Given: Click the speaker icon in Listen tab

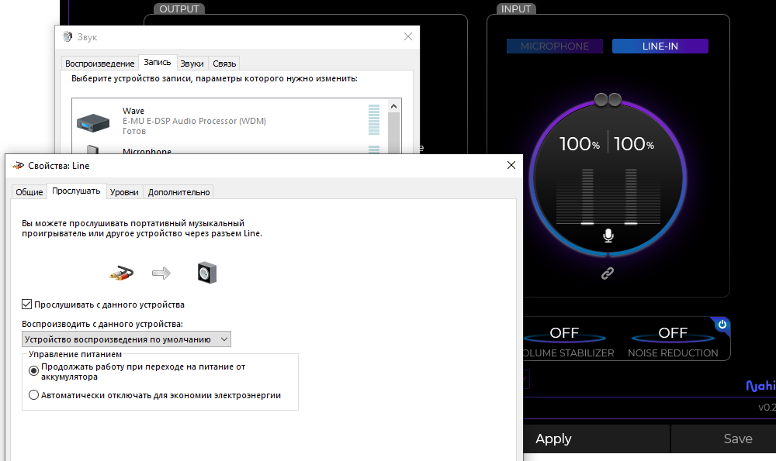Looking at the screenshot, I should click(x=206, y=273).
